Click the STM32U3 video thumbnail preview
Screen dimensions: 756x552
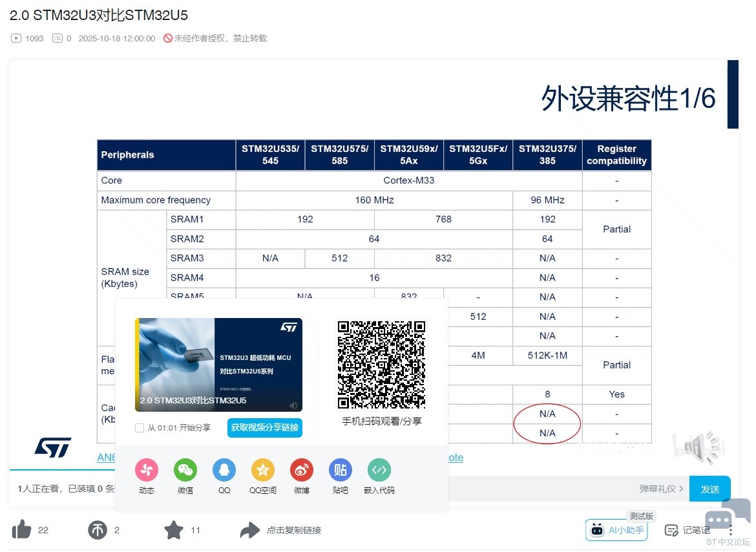coord(218,365)
